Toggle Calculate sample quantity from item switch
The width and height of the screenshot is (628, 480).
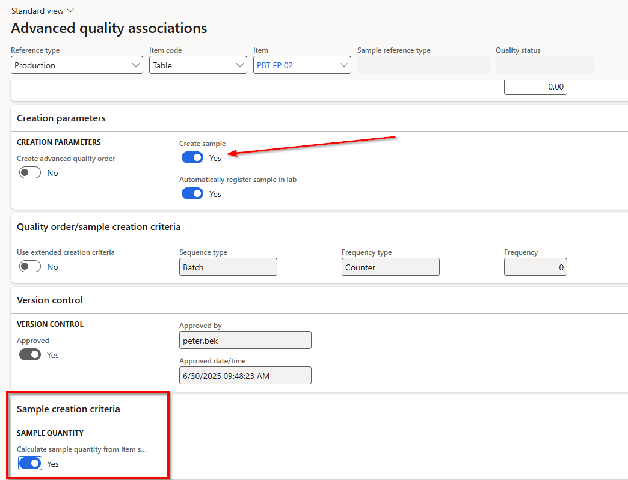[30, 464]
